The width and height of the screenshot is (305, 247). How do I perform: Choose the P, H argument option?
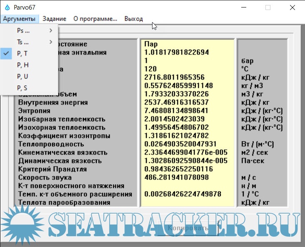pos(22,65)
